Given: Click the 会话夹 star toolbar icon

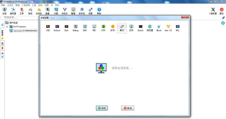Looking at the screenshot, I should coord(39,11).
